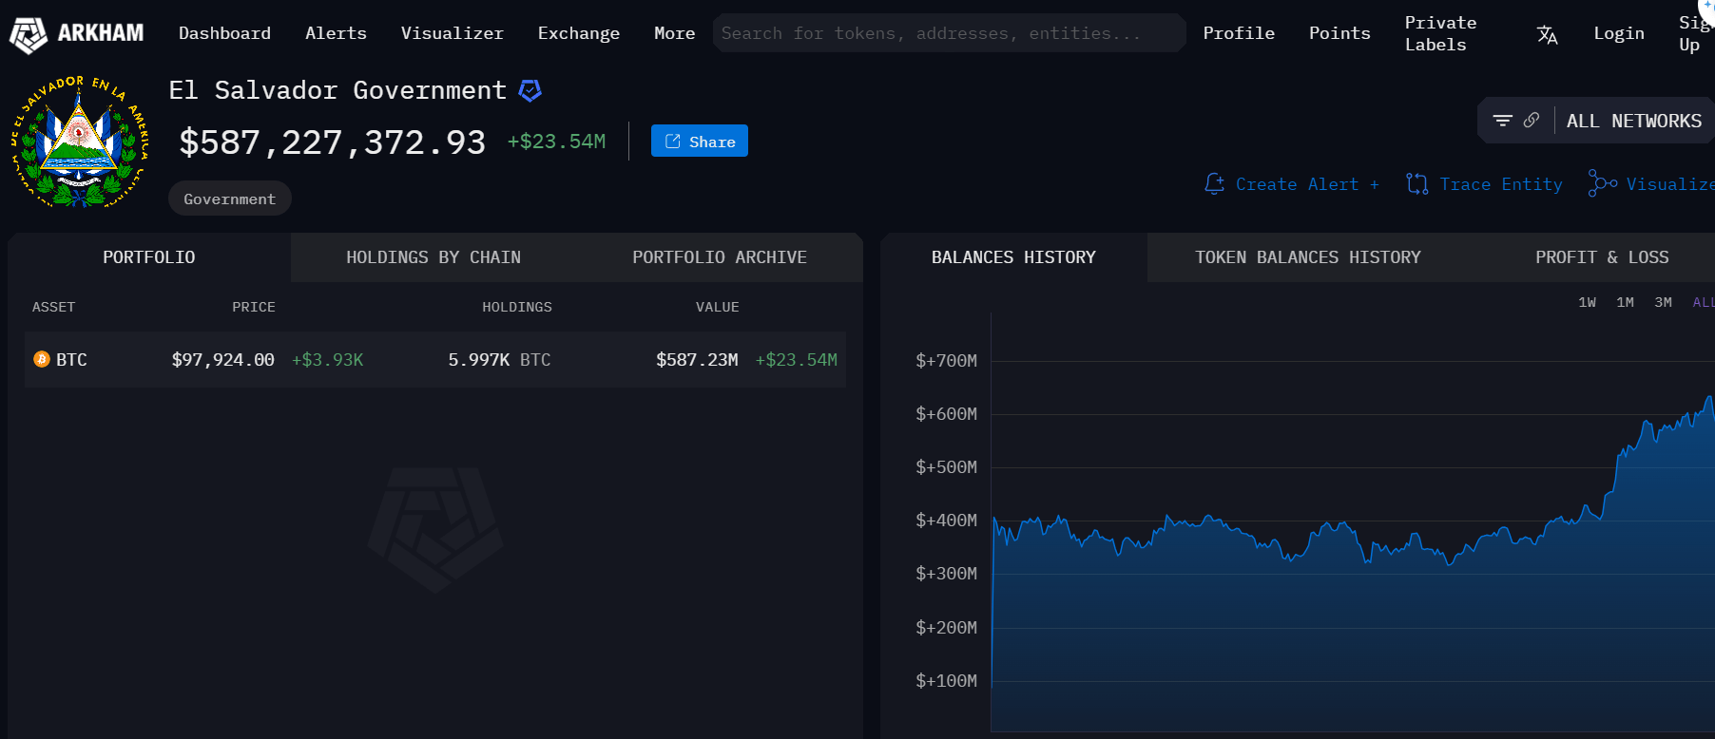The width and height of the screenshot is (1715, 739).
Task: Open the Points page
Action: click(1339, 33)
